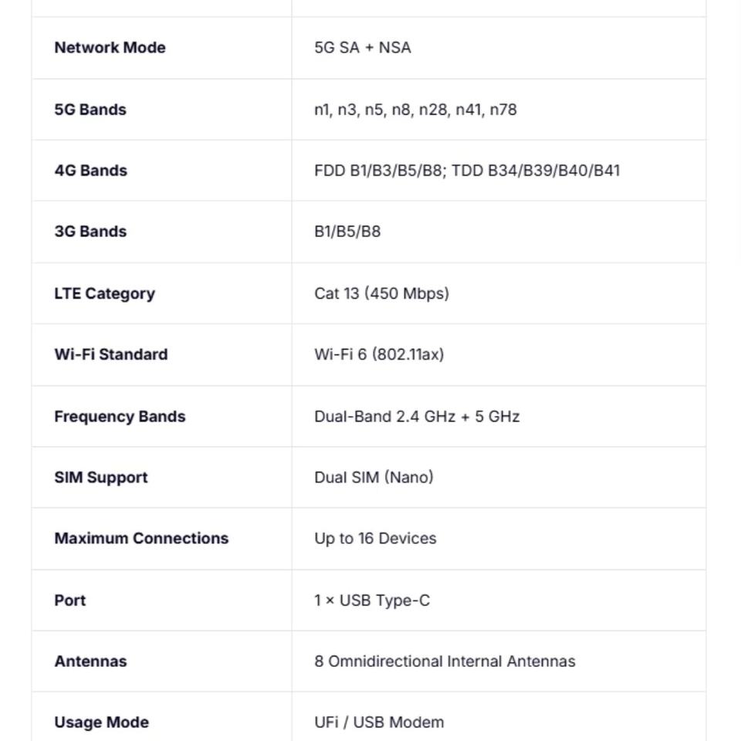Click the B1/B5/B8 value cell

[347, 232]
